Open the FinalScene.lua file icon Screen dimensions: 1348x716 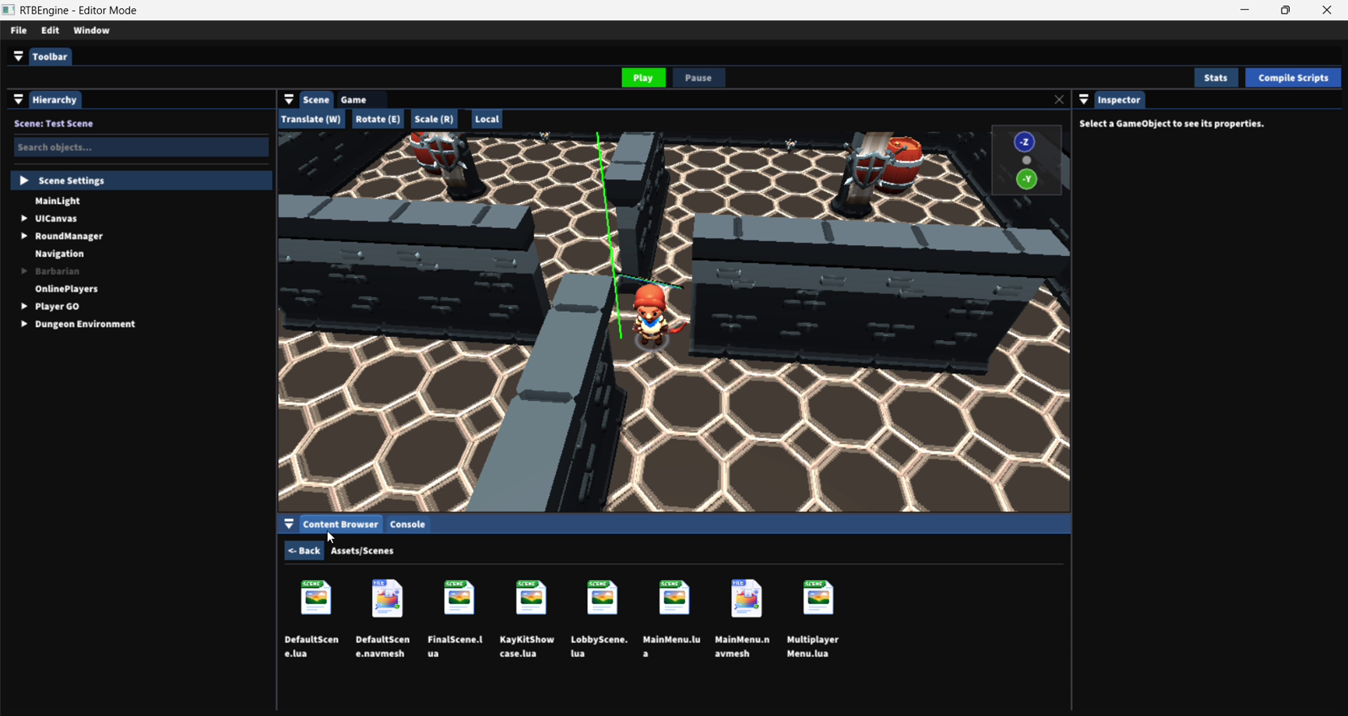(x=459, y=598)
